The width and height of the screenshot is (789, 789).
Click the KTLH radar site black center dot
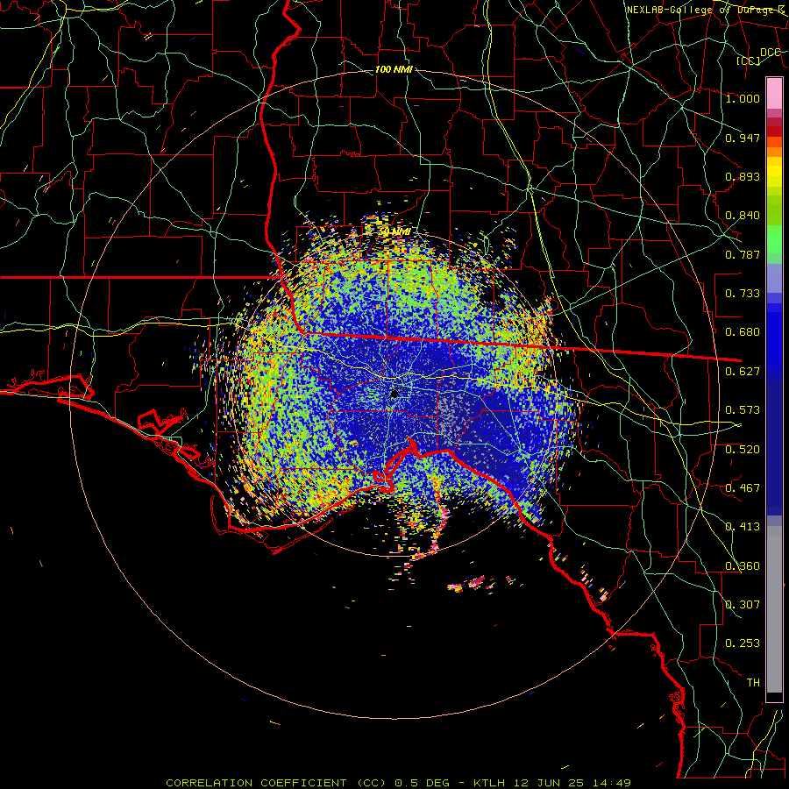[394, 394]
